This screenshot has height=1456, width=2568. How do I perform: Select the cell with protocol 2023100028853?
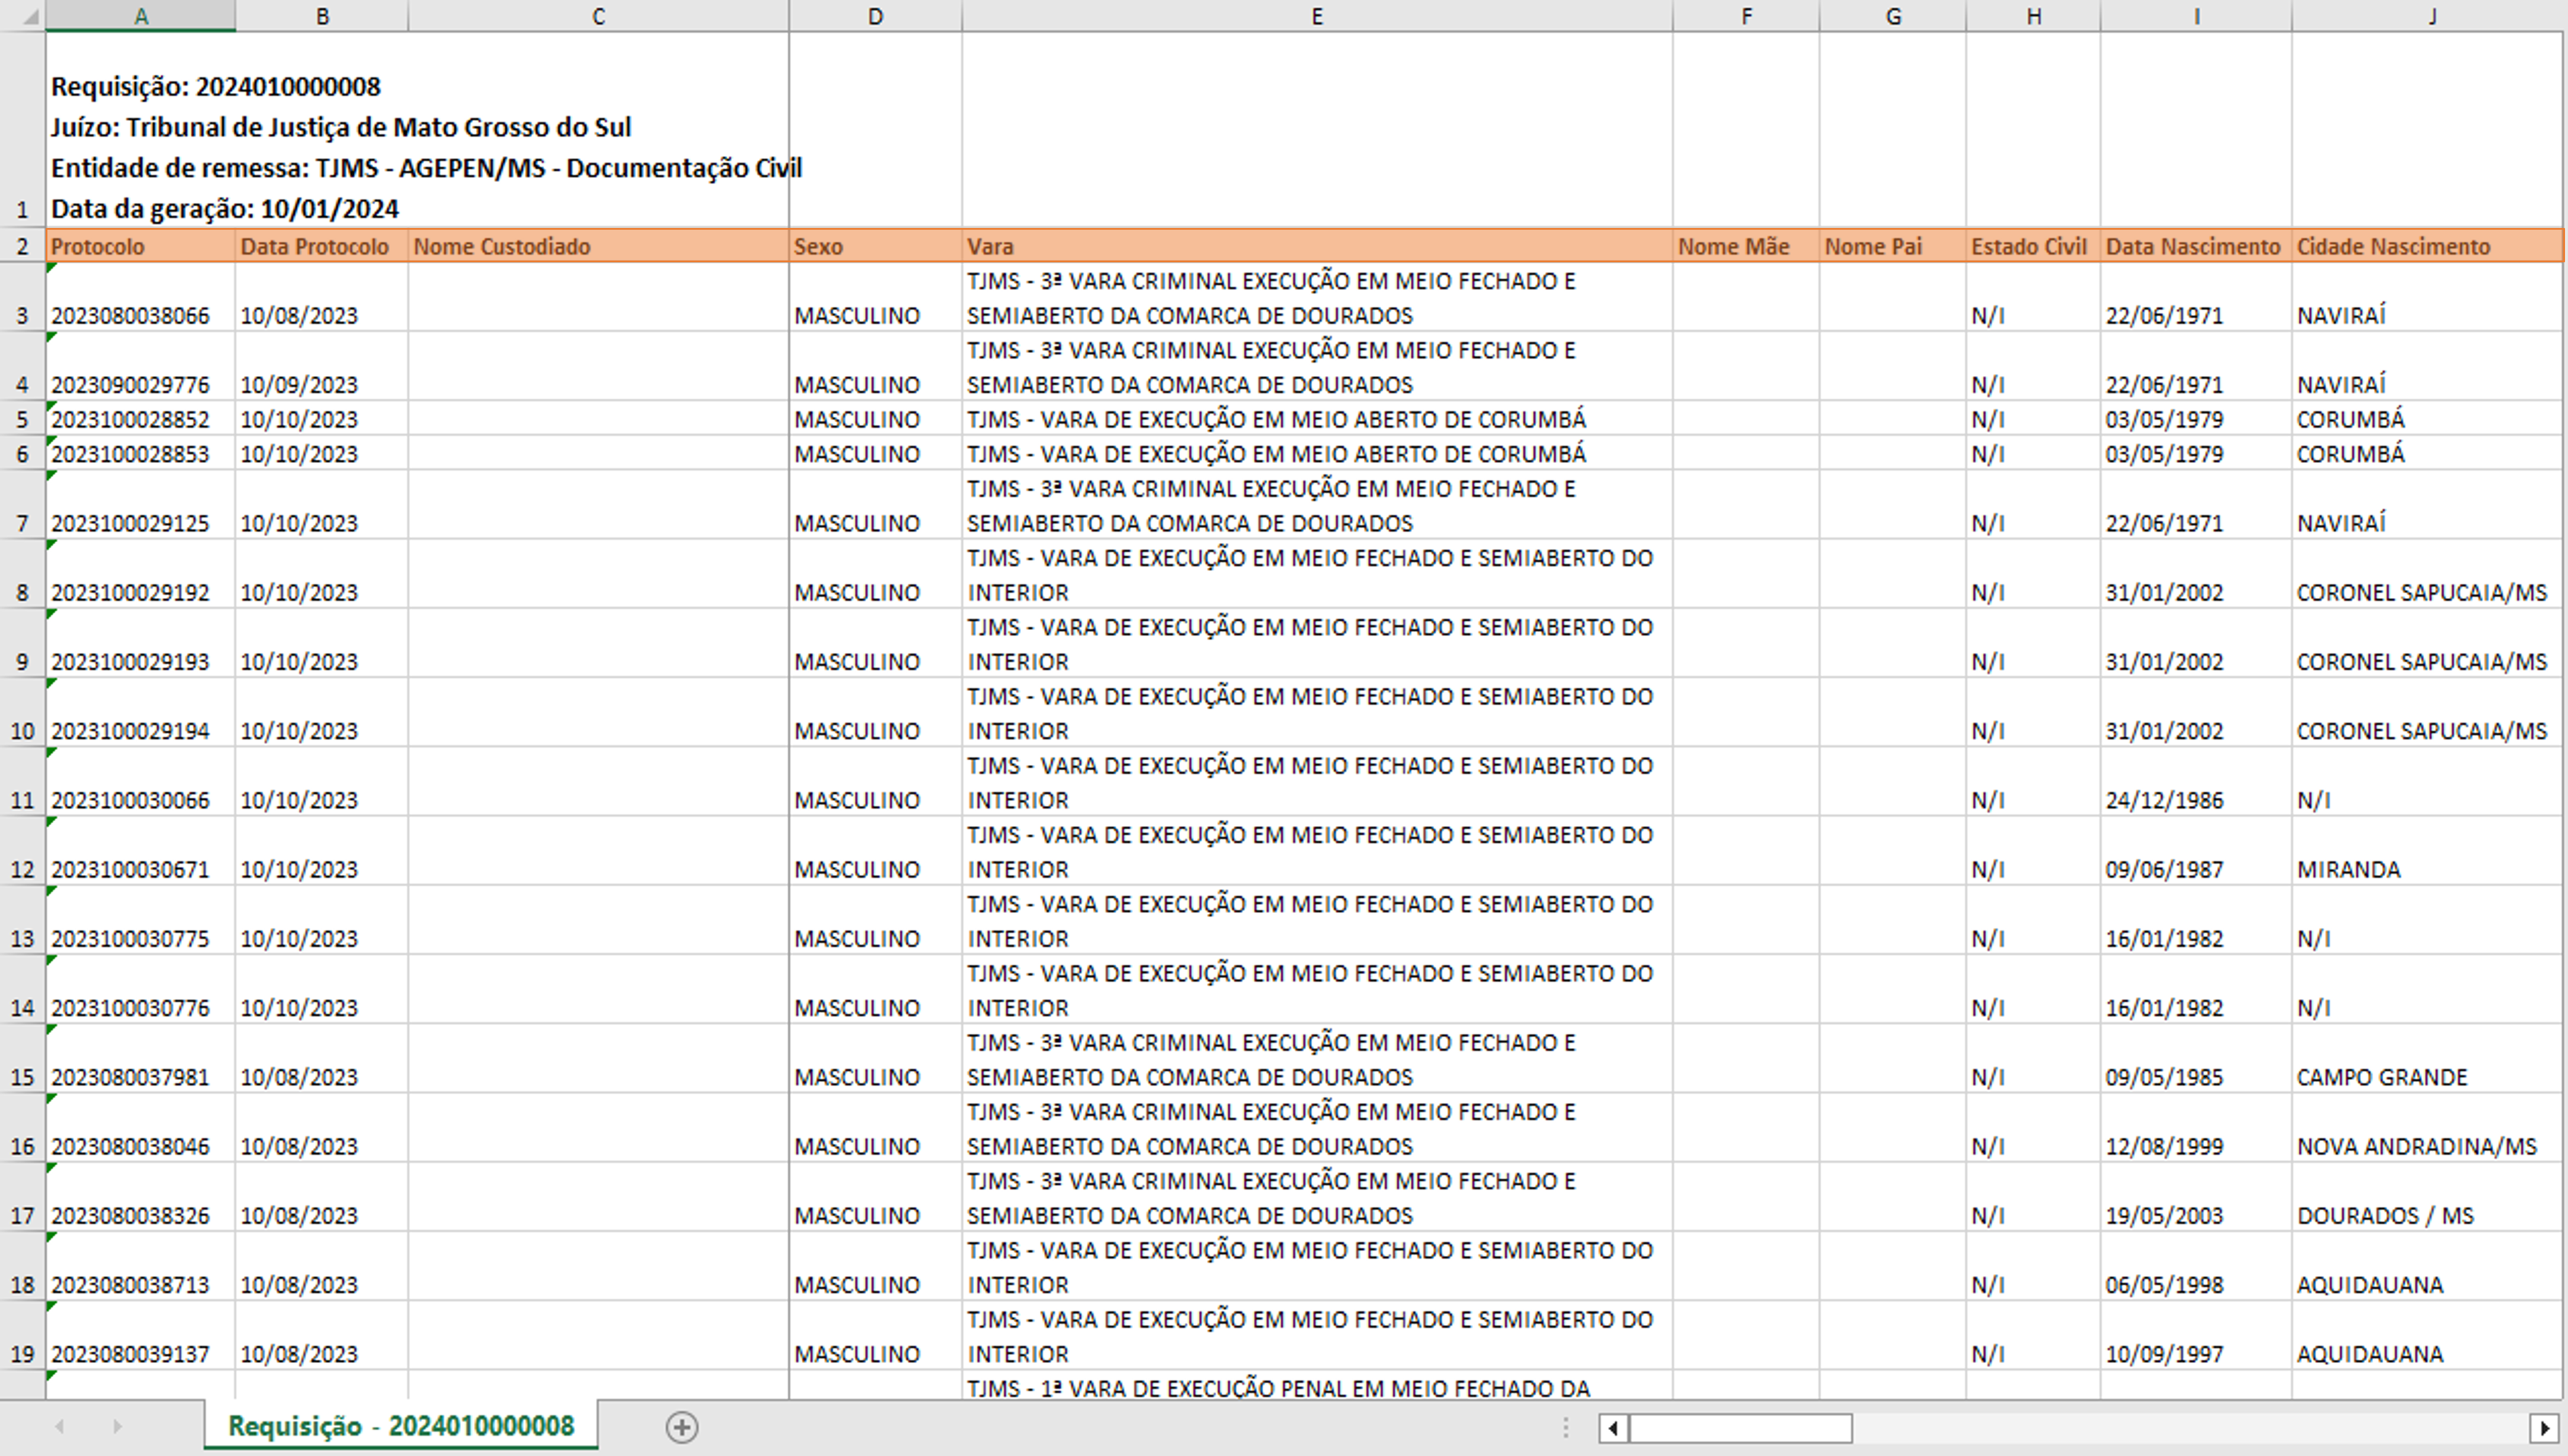(x=141, y=453)
